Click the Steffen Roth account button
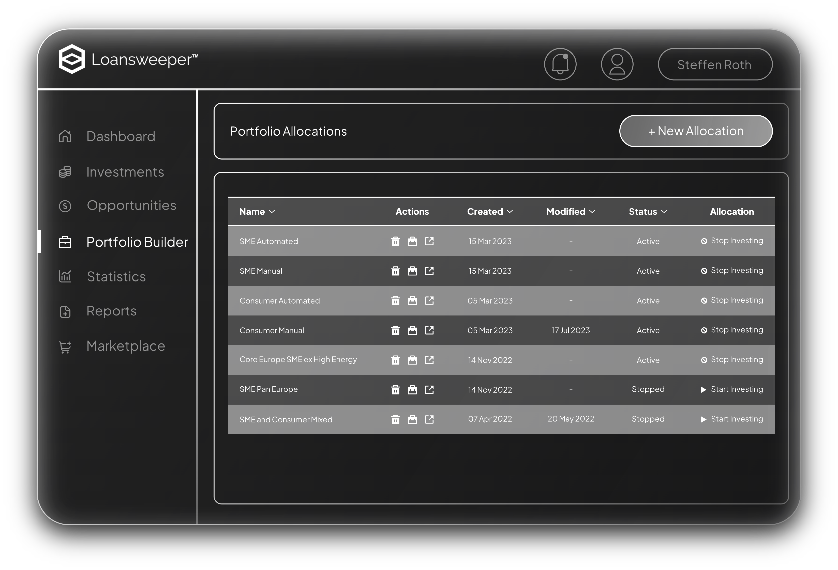 click(x=715, y=64)
